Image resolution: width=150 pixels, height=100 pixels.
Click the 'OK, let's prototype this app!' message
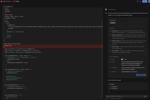point(114,80)
